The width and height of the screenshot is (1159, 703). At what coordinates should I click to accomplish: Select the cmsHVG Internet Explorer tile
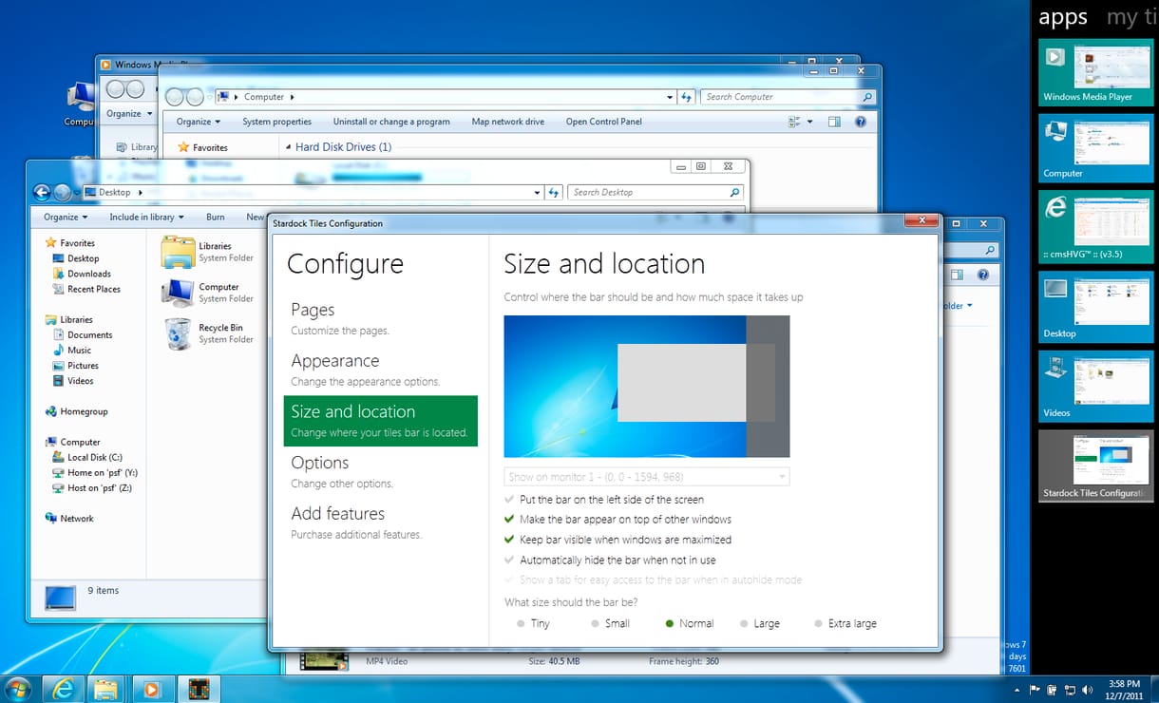coord(1095,227)
